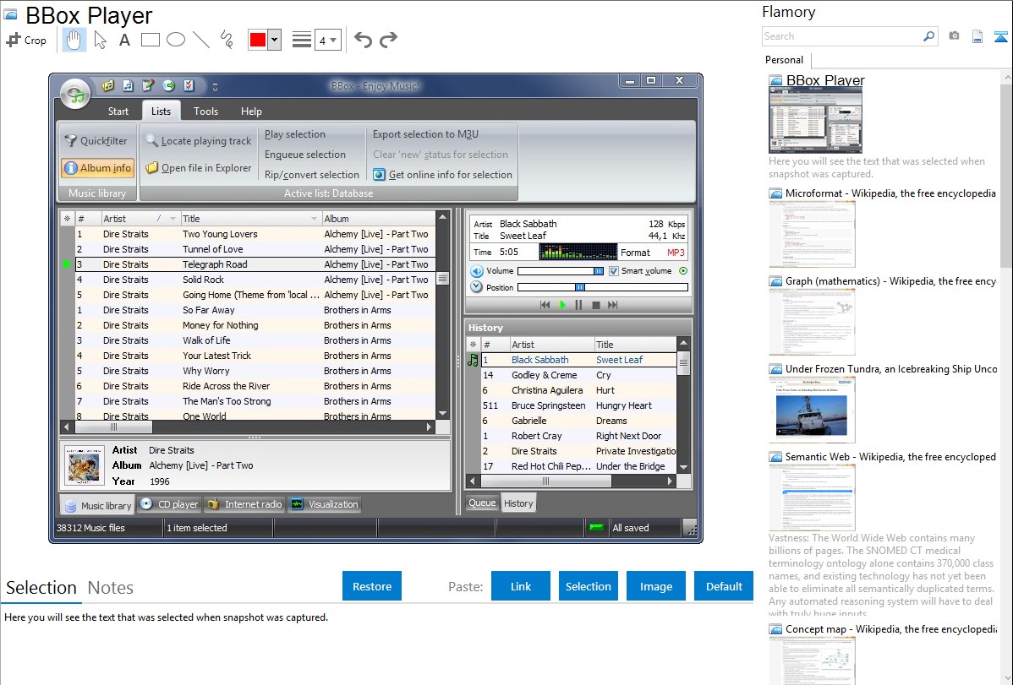
Task: Open the Microformat Wikipedia snapshot thumbnail
Action: [812, 234]
